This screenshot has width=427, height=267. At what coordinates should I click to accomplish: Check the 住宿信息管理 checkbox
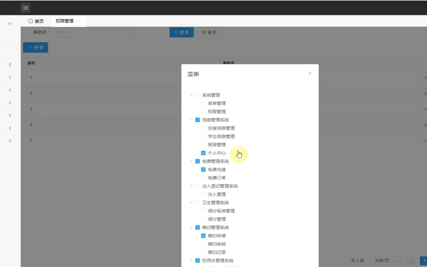pos(203,128)
